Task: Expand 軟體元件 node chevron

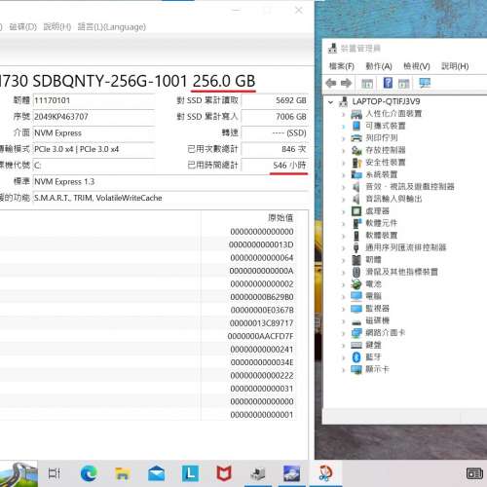Action: point(343,223)
